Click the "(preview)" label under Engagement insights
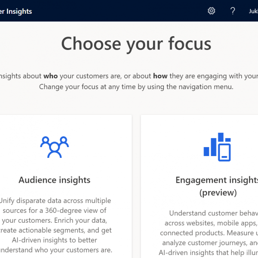The width and height of the screenshot is (258, 258). [218, 193]
